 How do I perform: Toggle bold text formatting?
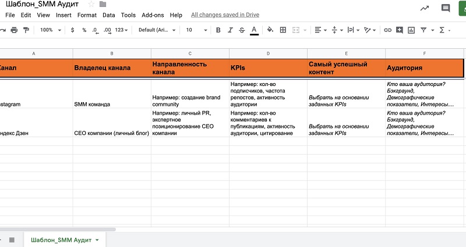[x=218, y=30]
